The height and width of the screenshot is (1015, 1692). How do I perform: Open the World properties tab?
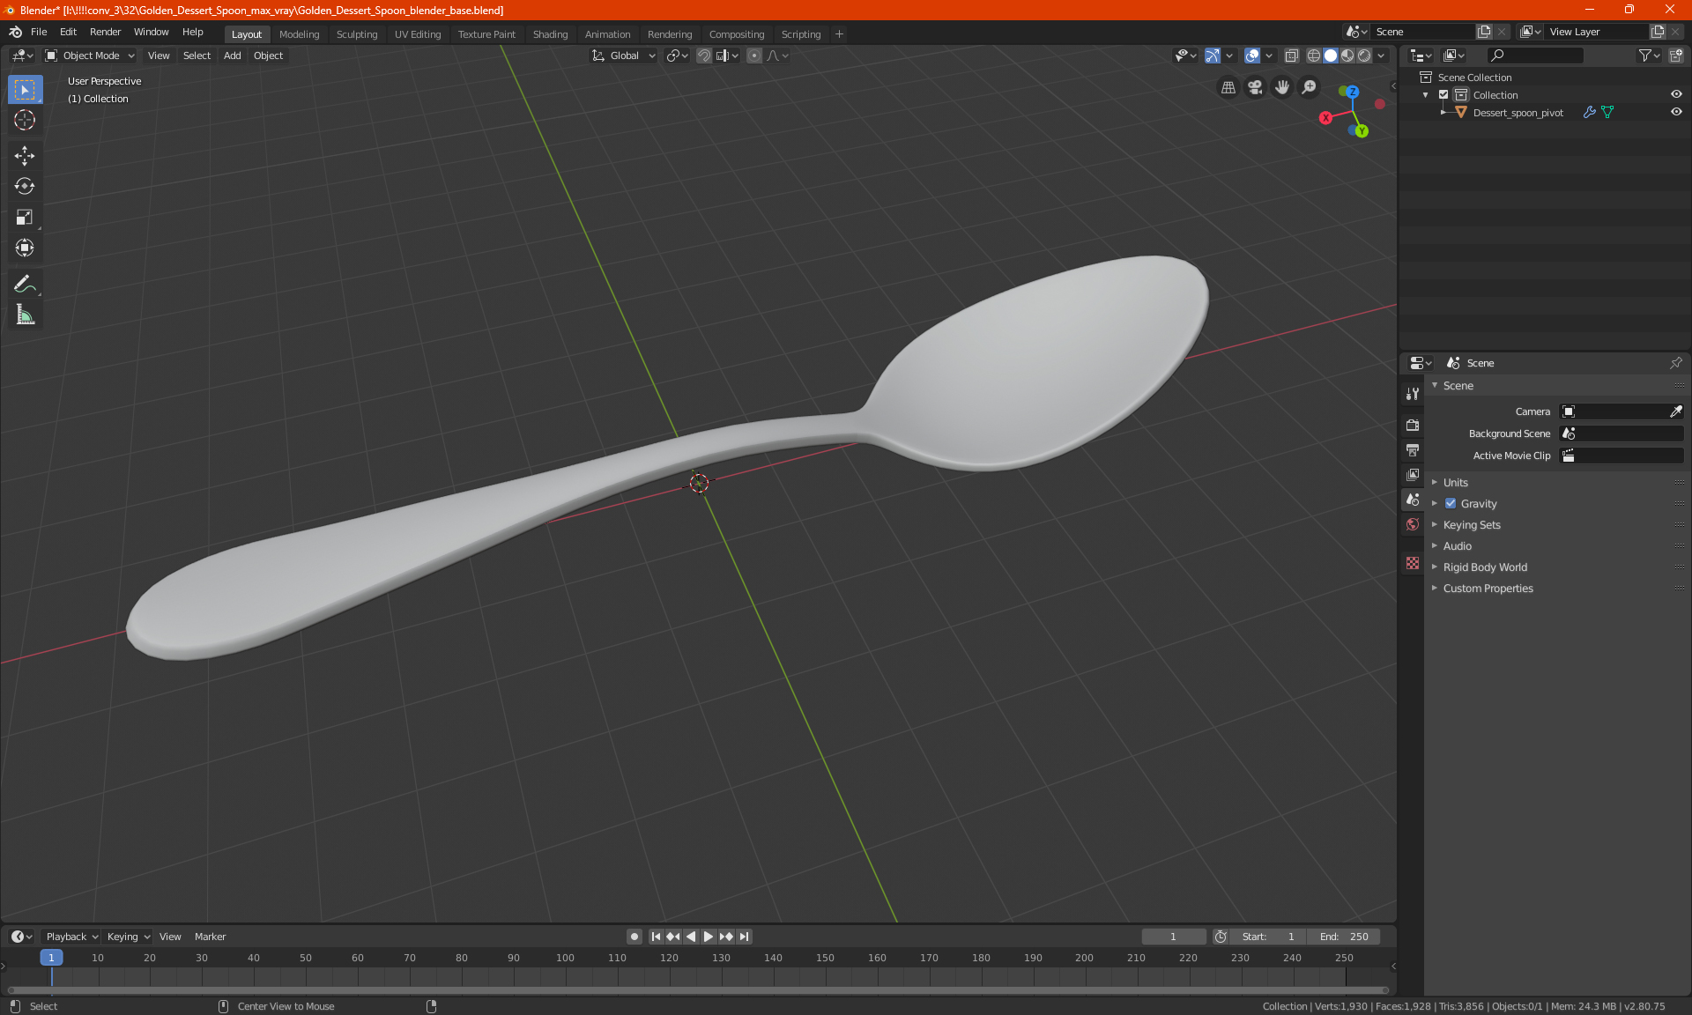[1413, 524]
